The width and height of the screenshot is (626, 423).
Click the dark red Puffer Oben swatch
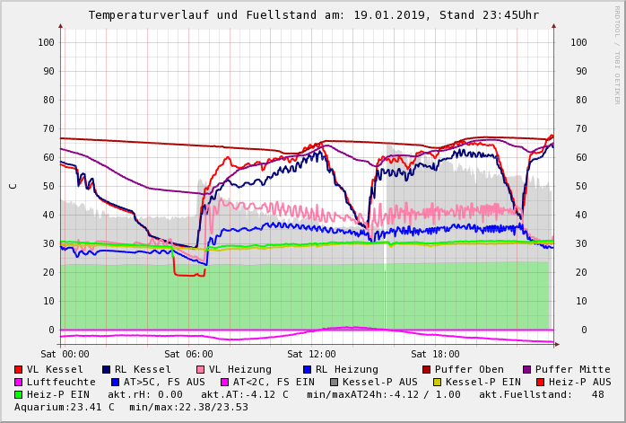pos(427,370)
